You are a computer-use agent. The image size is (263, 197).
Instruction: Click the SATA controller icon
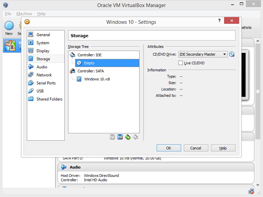[72, 71]
